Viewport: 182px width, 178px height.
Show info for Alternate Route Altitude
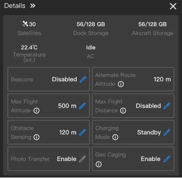[x=121, y=84]
